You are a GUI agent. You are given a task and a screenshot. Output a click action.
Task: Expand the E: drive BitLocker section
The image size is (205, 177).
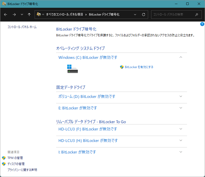tap(181, 108)
